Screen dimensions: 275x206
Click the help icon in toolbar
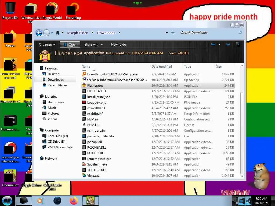coord(238,45)
